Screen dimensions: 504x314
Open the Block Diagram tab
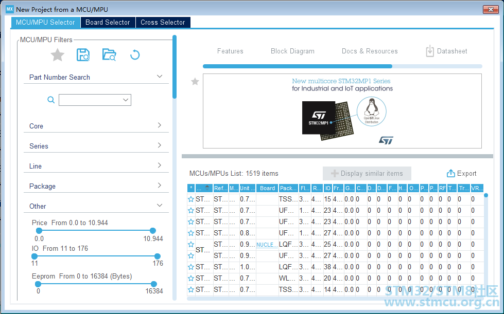click(292, 51)
